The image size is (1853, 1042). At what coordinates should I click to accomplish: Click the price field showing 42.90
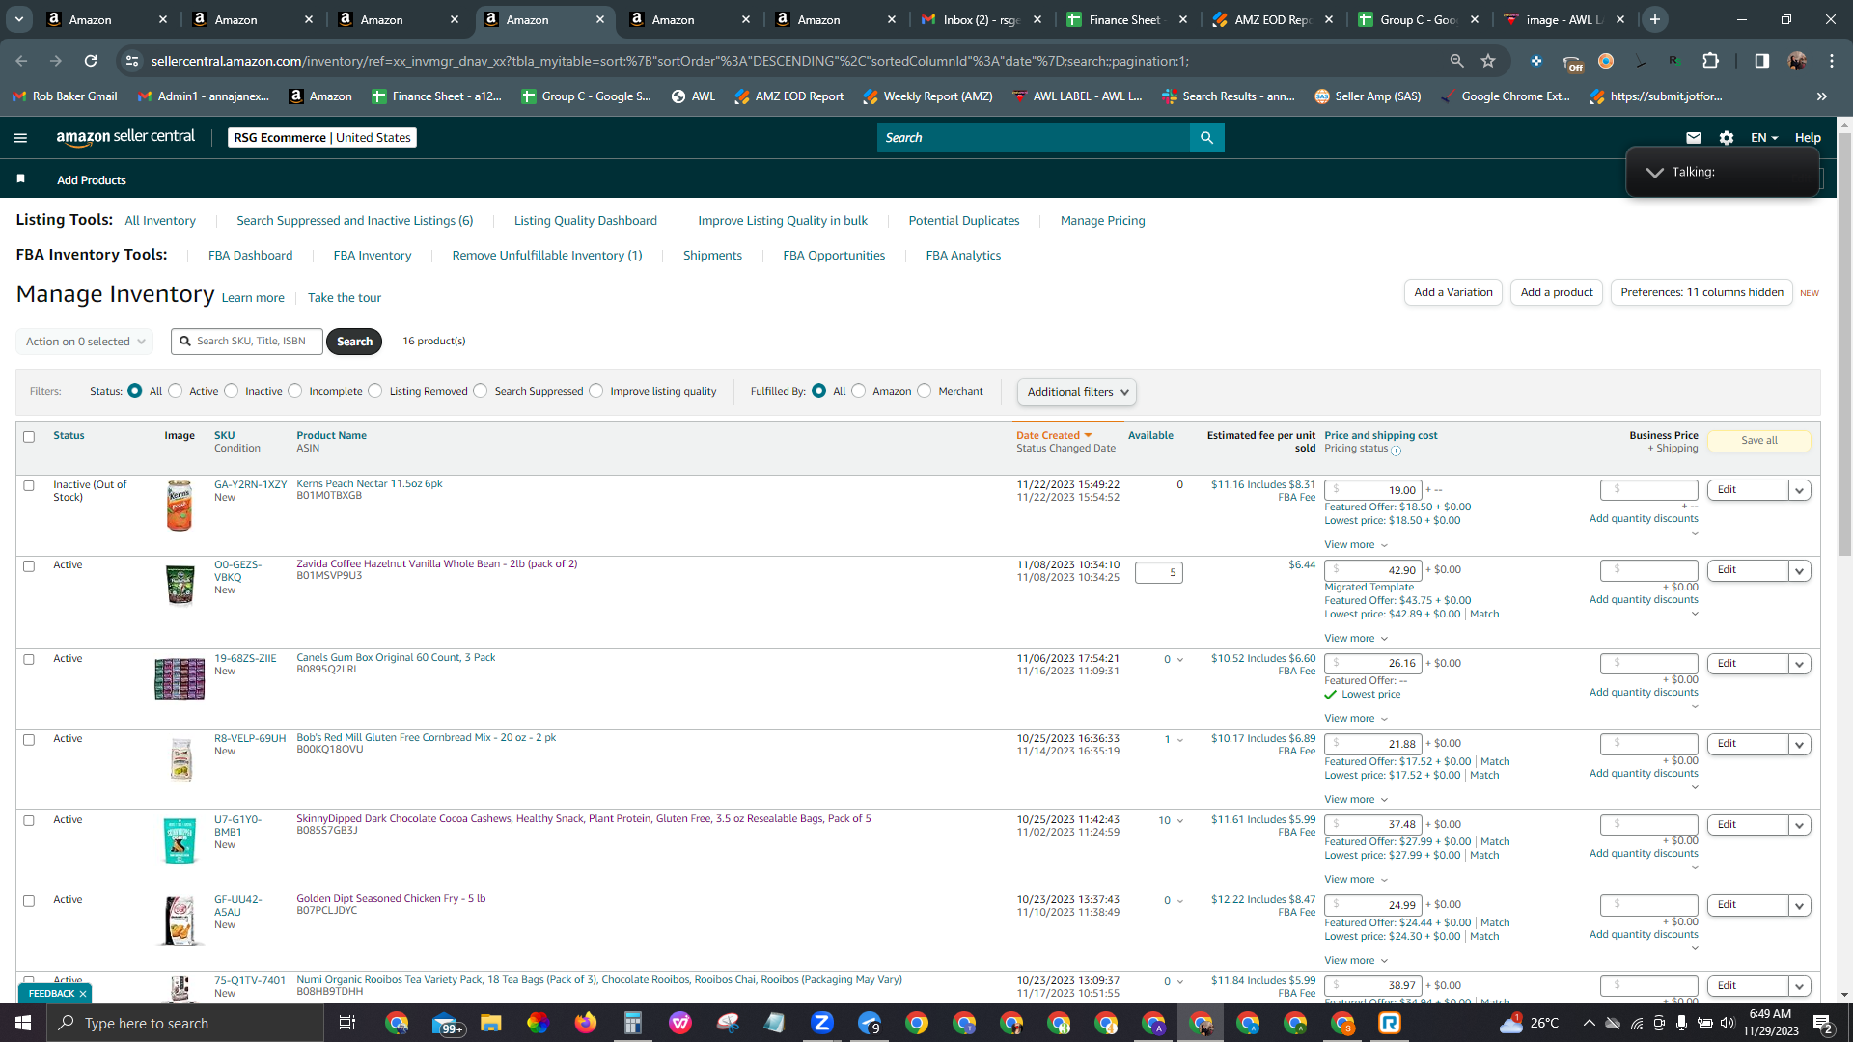[x=1372, y=570]
